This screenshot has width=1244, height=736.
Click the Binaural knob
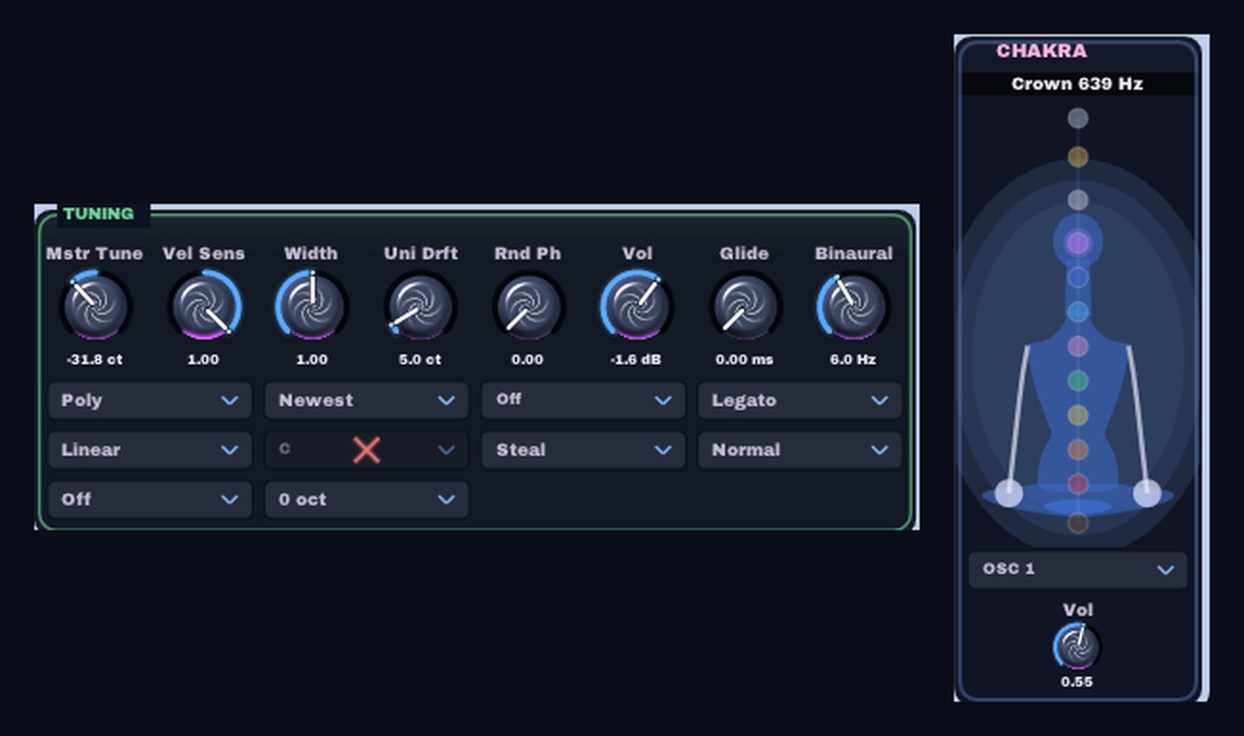(x=853, y=306)
